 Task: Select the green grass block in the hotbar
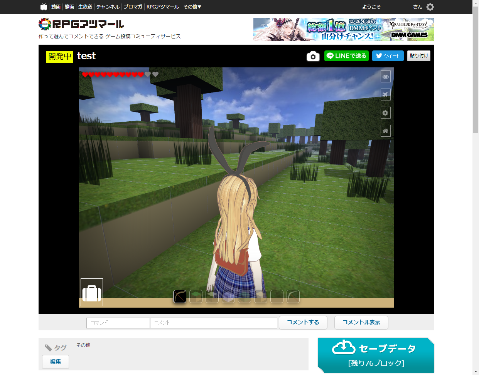click(x=196, y=296)
